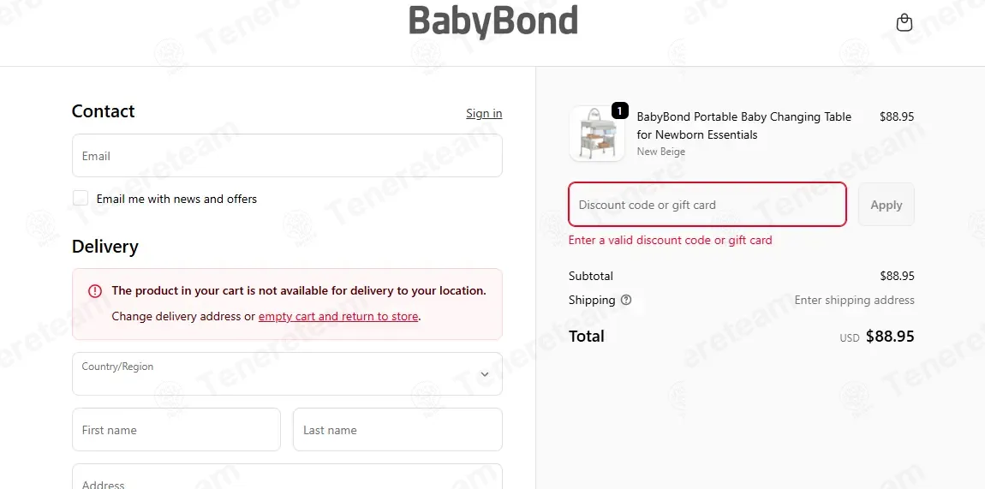Click the red delivery error alert icon
Screen dimensions: 985x489
[95, 291]
